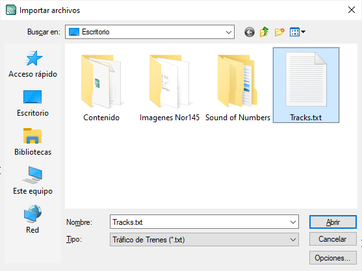362x271 pixels.
Task: Select the Tracks.txt file
Action: click(x=306, y=85)
